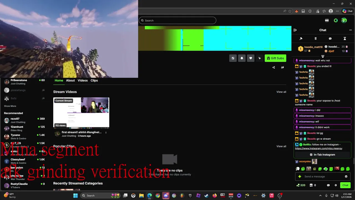Click the green Chat send button
The height and width of the screenshot is (200, 355).
pos(345,185)
